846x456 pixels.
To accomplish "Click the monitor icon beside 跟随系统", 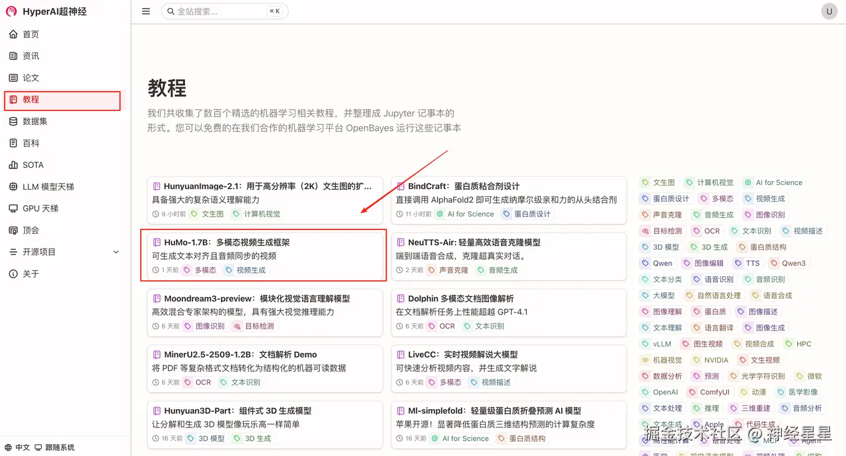I will coord(38,447).
